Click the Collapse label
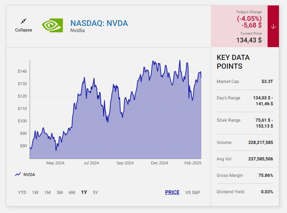Image resolution: width=287 pixels, height=213 pixels. [x=23, y=30]
